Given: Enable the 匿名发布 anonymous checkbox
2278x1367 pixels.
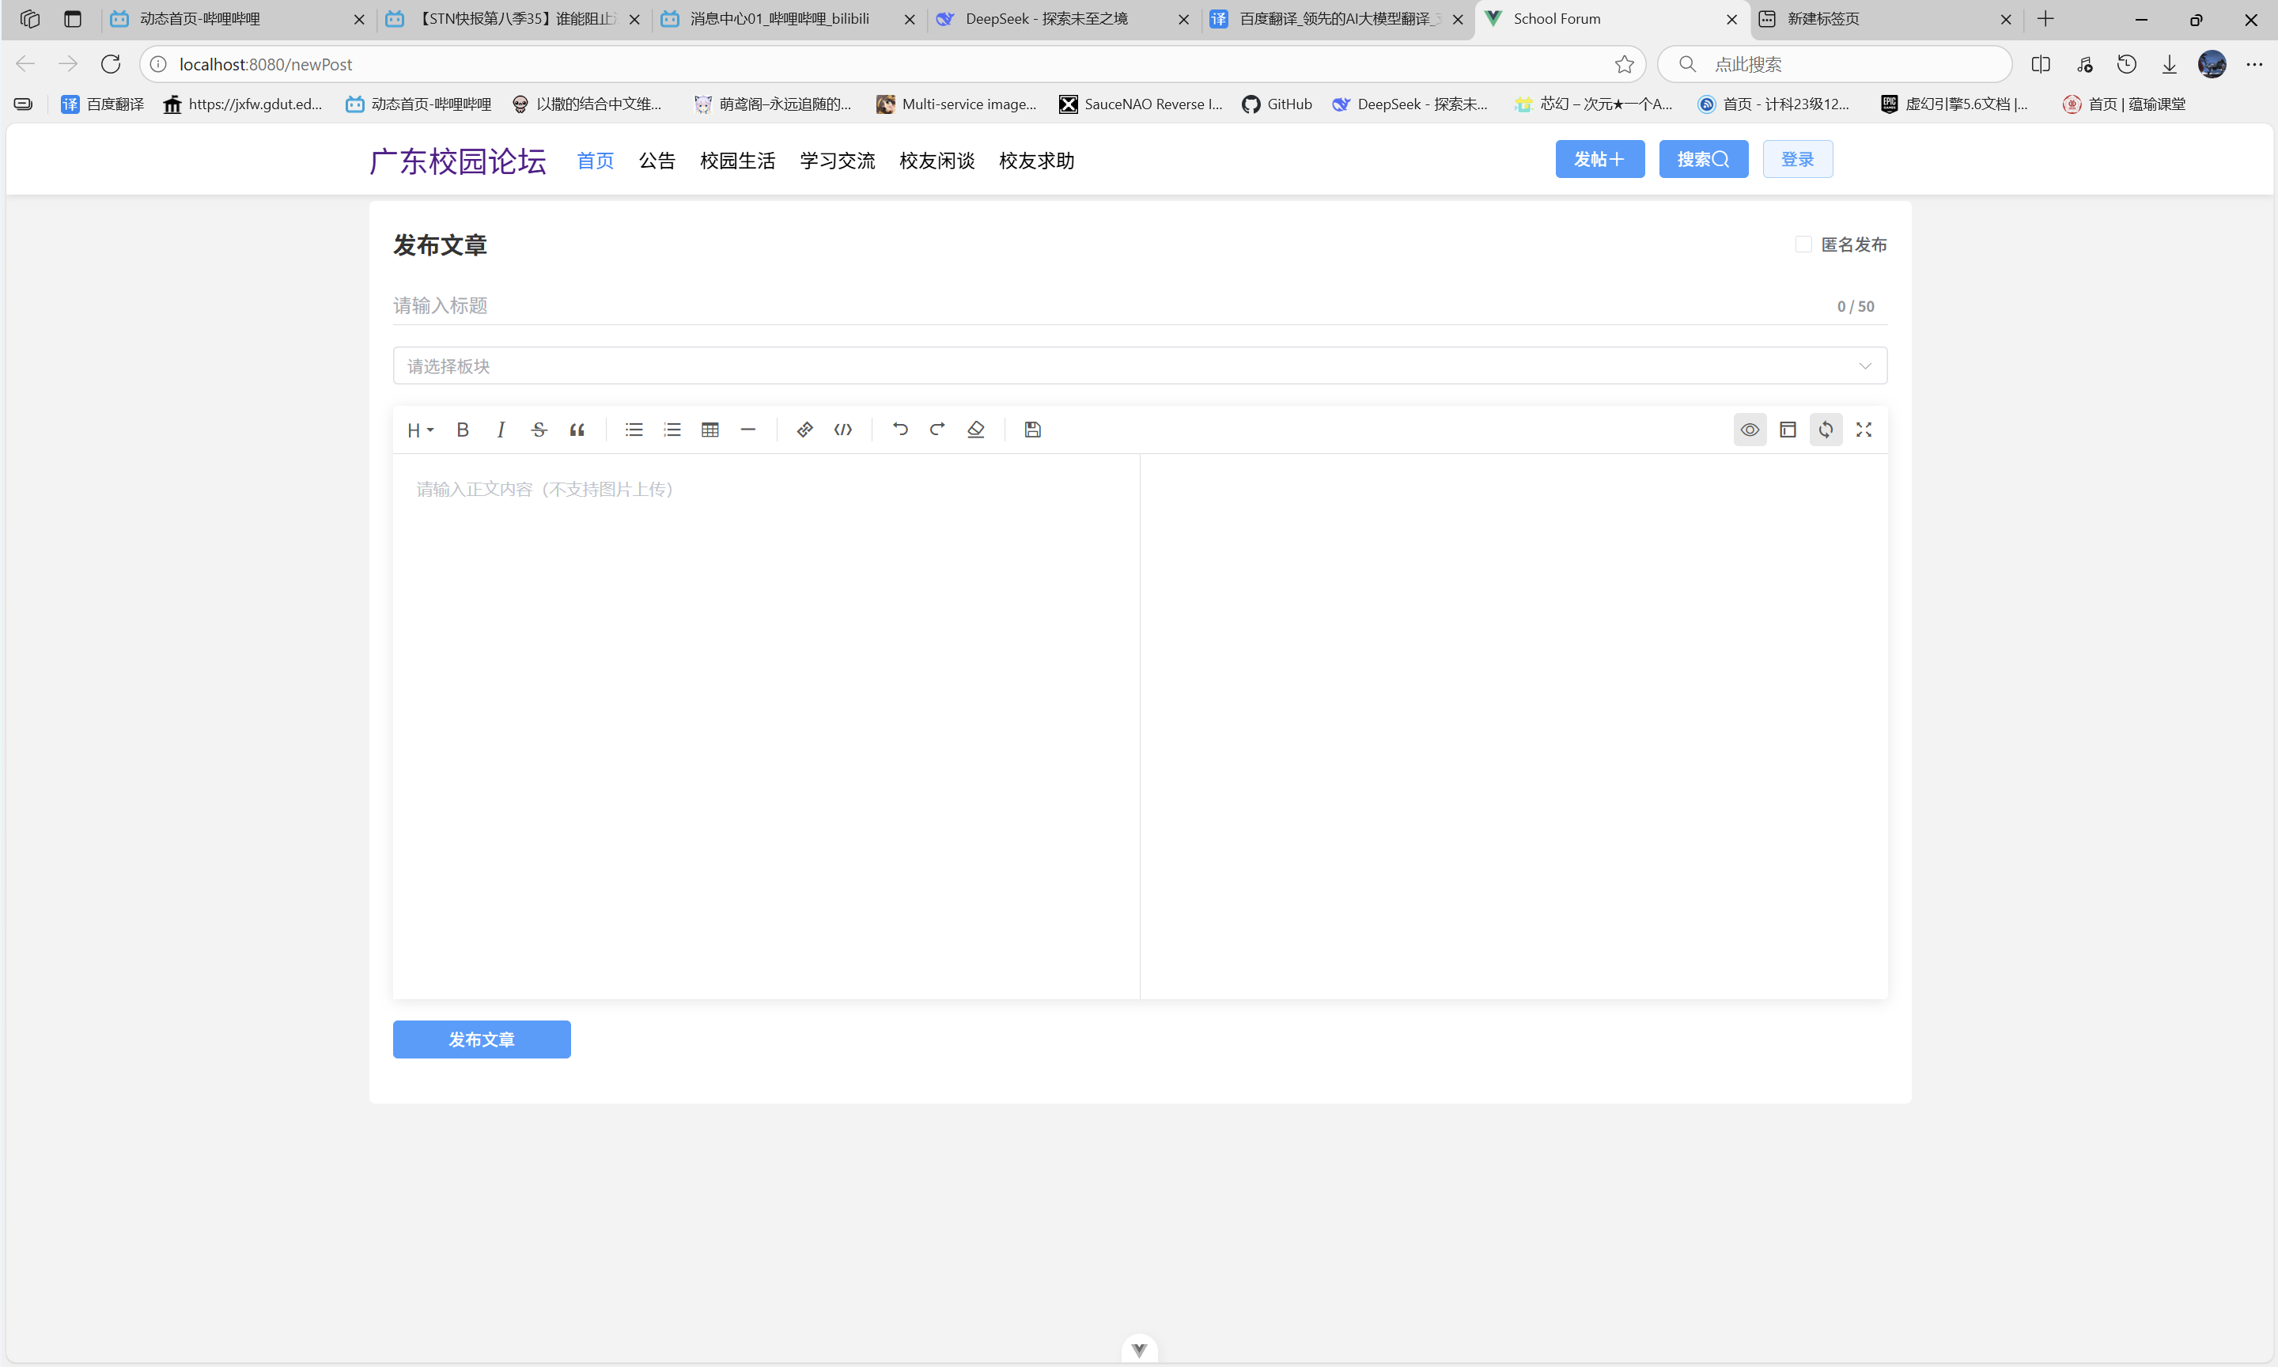Looking at the screenshot, I should [x=1803, y=244].
